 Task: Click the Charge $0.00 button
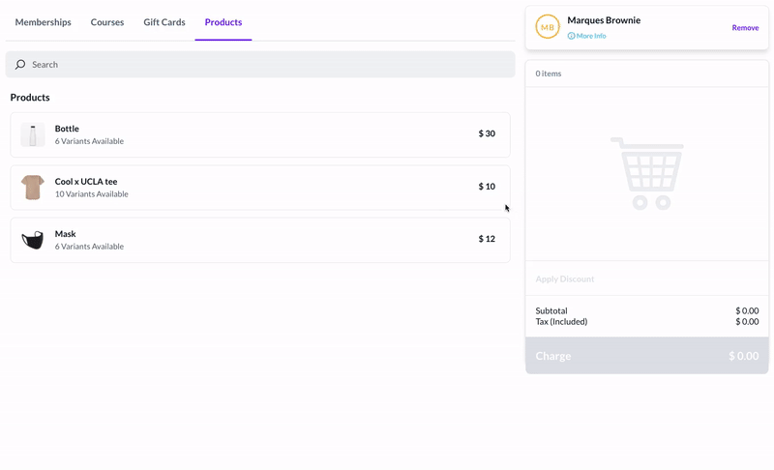[x=646, y=356]
